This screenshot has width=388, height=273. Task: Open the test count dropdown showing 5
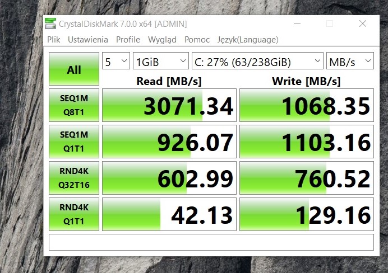pyautogui.click(x=116, y=61)
